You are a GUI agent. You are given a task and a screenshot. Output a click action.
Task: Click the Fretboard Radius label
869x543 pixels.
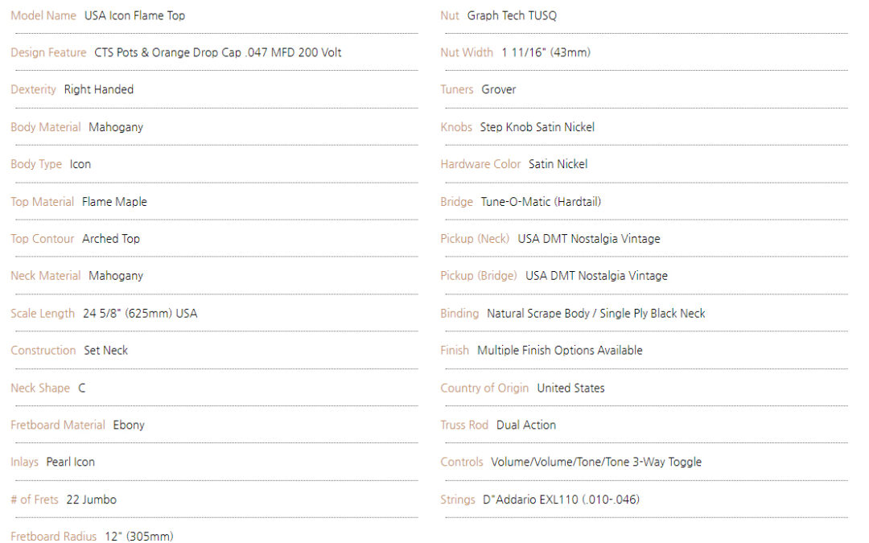(x=54, y=536)
